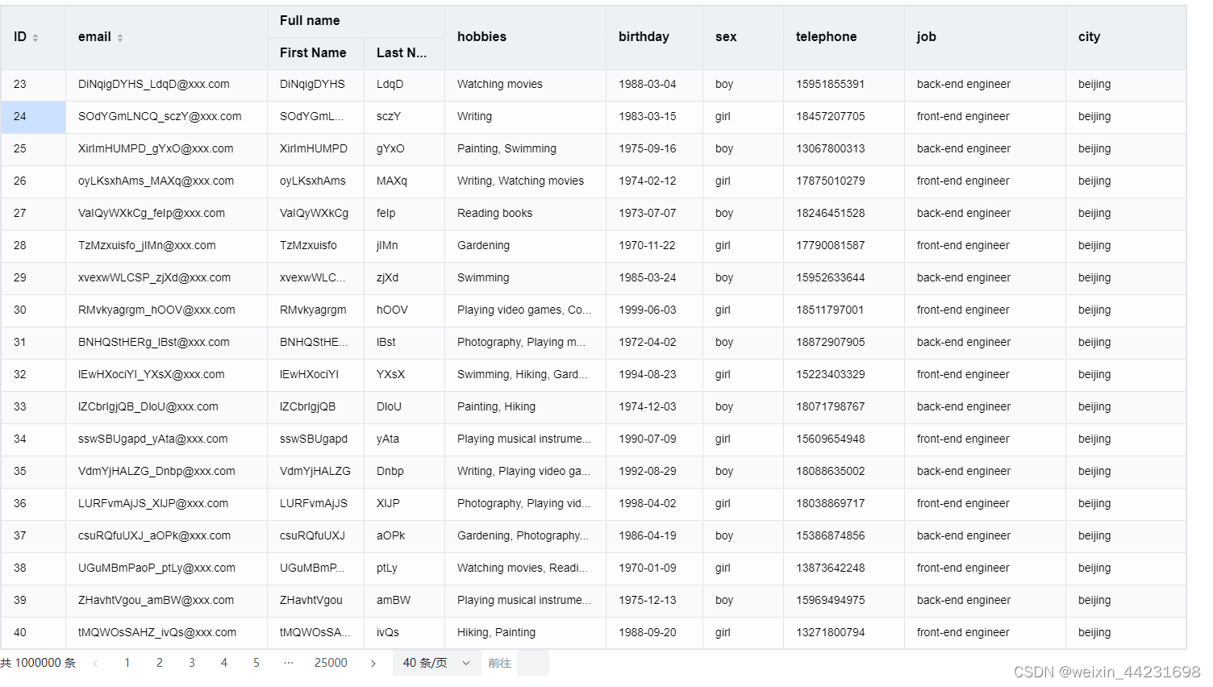This screenshot has height=687, width=1213.
Task: Click birthday 1974-02-12
Action: pos(648,181)
